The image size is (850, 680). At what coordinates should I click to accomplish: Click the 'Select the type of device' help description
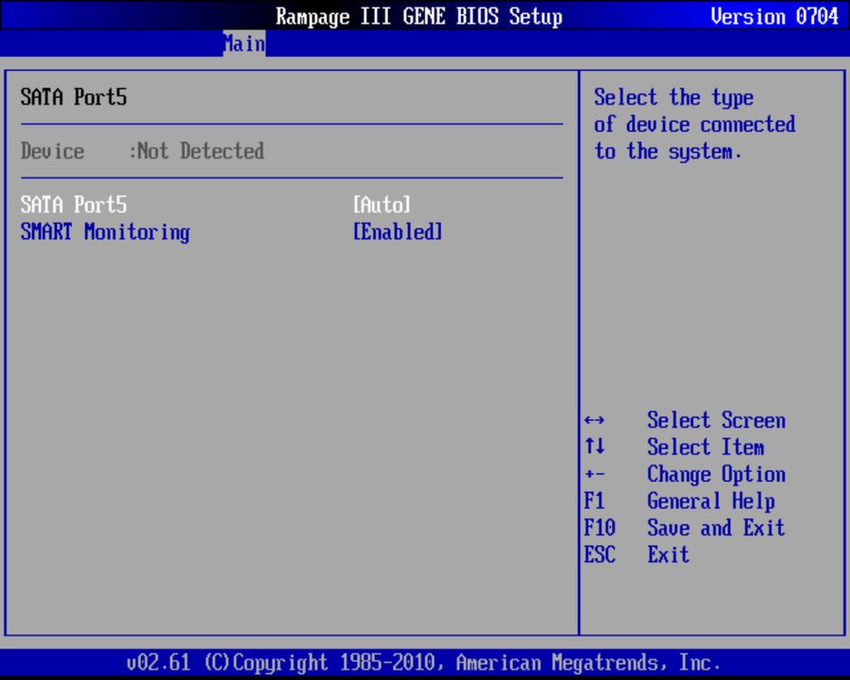(695, 125)
